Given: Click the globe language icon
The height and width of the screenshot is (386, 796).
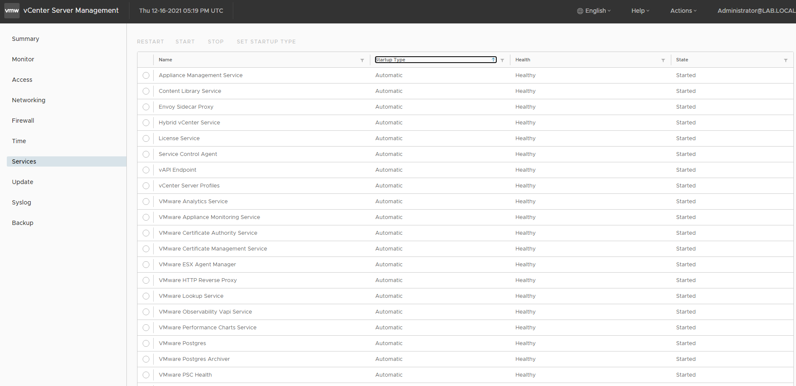Looking at the screenshot, I should point(580,11).
